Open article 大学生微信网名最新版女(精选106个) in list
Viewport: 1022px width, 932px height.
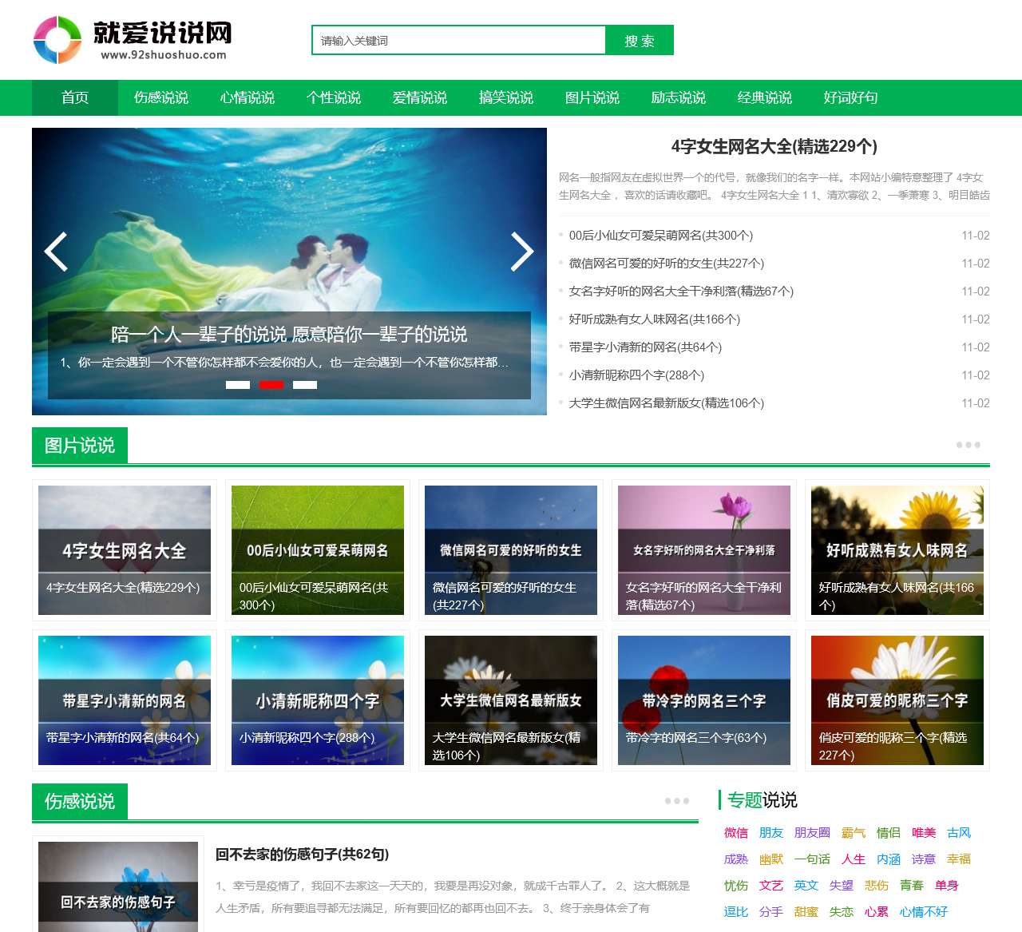tap(667, 403)
